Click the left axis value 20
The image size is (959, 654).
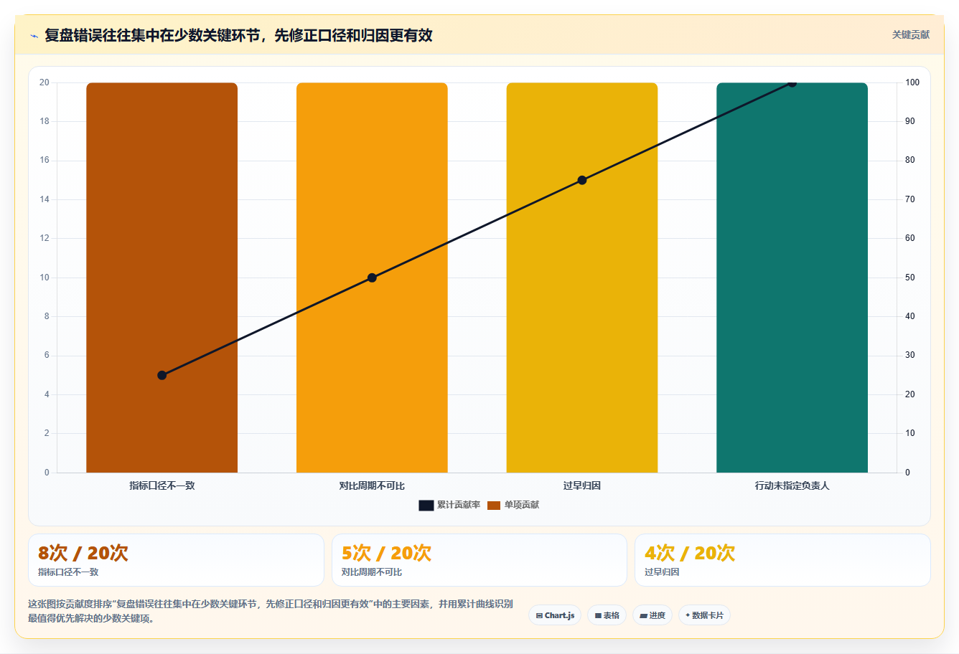(45, 82)
